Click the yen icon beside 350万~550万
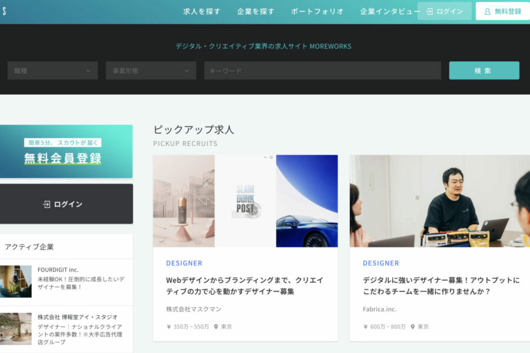The image size is (530, 353). coord(169,327)
